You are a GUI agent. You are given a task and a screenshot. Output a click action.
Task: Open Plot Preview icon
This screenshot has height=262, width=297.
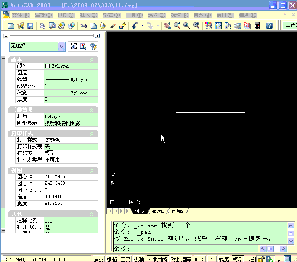coord(52,26)
